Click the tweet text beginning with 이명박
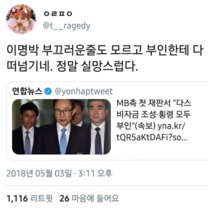Viewport: 208px width, 208px height. pos(105,58)
